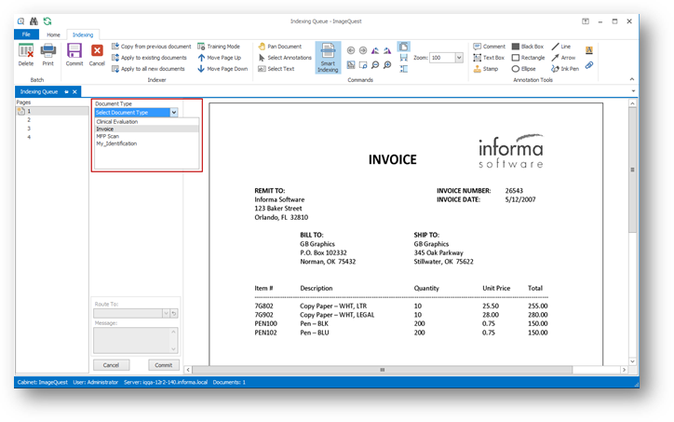Rotate document left
The image size is (674, 422).
click(x=375, y=50)
